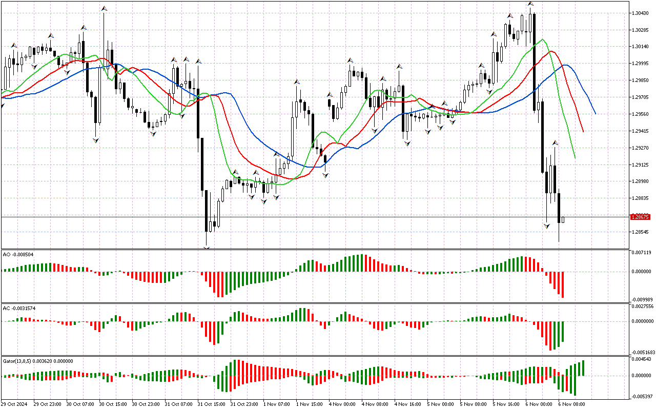Click the 5 Nov 08:00 time label
Image resolution: width=656 pixels, height=410 pixels.
click(x=474, y=404)
